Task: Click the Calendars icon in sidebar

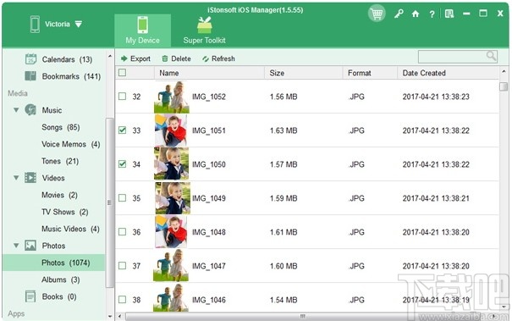Action: (30, 59)
